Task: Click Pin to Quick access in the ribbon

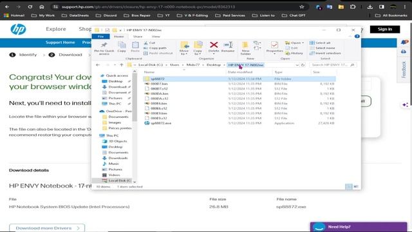Action: [104, 48]
